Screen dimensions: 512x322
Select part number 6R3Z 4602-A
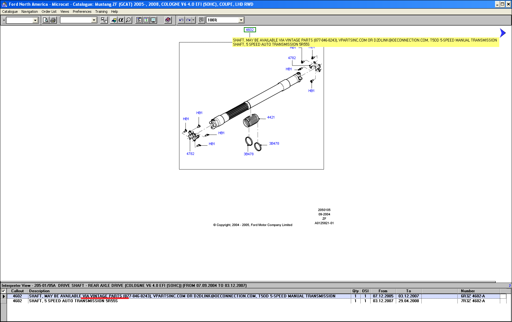point(473,296)
